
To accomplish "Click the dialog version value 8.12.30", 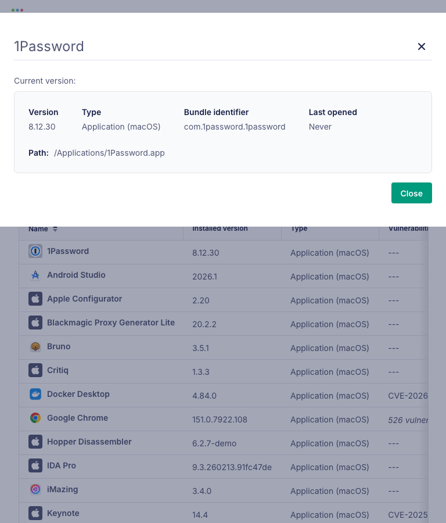I will (x=42, y=127).
